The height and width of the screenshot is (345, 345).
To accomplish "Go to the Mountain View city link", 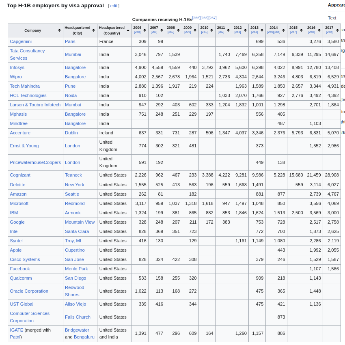I will 80,222.
